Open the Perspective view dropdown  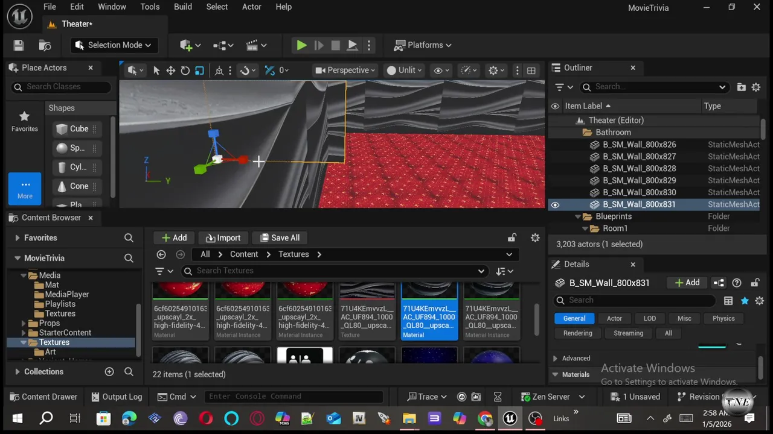click(x=344, y=71)
